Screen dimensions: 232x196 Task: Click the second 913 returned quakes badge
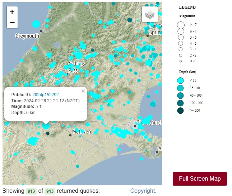[x=50, y=191]
